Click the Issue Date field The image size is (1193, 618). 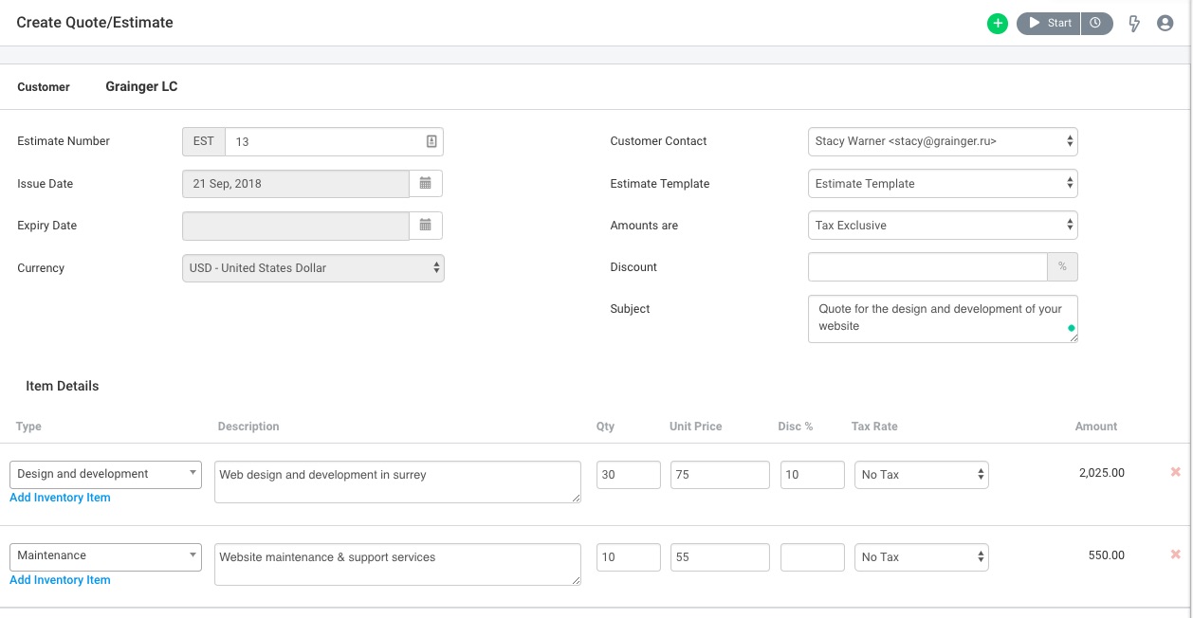coord(296,184)
